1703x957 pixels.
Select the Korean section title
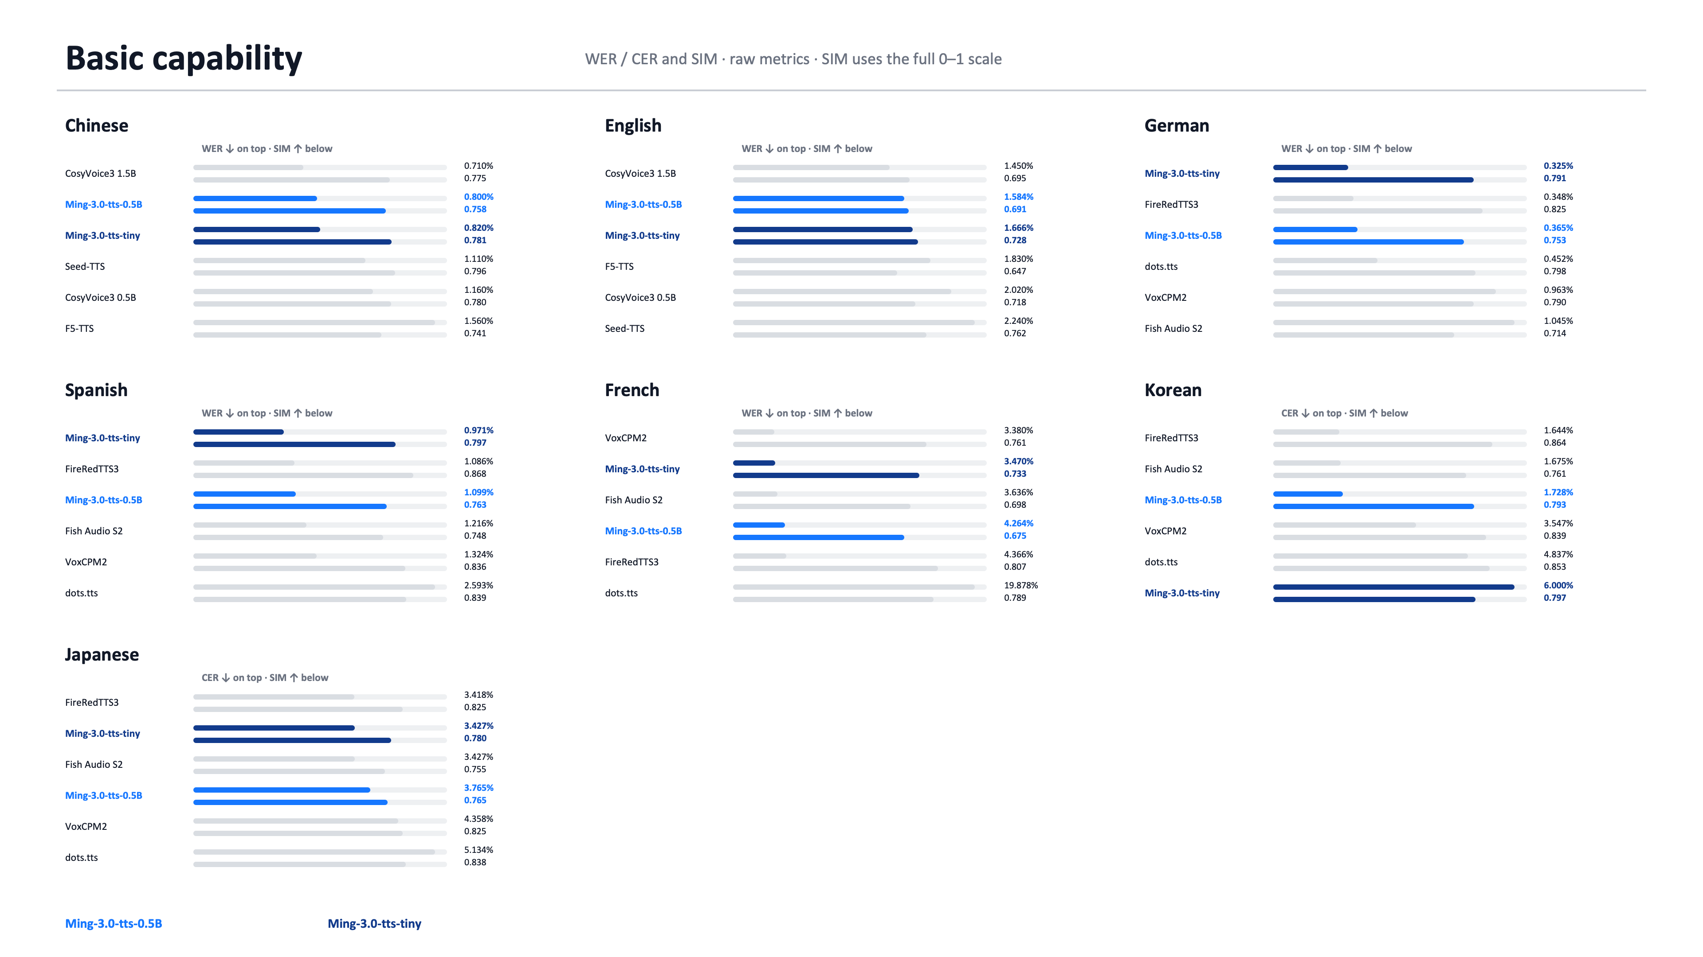[x=1173, y=390]
